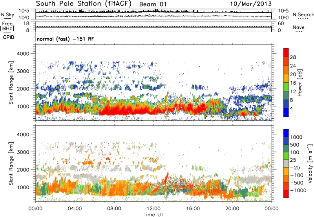Click the frequency and Nave strip plot
This screenshot has height=217, width=314.
click(153, 27)
